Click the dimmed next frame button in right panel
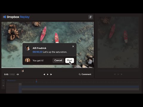Viewport: 143px width, 107px height. pos(122,74)
